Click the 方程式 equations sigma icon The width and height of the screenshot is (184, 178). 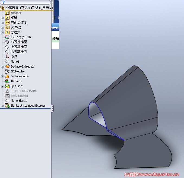point(7,32)
